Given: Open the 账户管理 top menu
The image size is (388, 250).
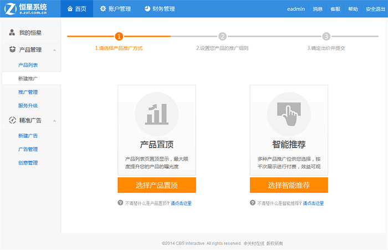Looking at the screenshot, I should coord(115,9).
